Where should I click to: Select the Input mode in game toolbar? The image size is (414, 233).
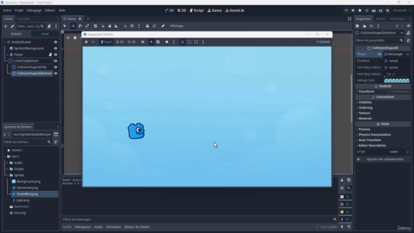point(106,41)
